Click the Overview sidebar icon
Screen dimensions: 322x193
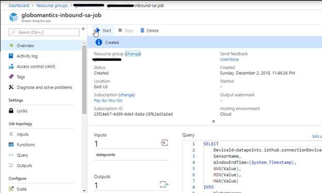(x=11, y=45)
